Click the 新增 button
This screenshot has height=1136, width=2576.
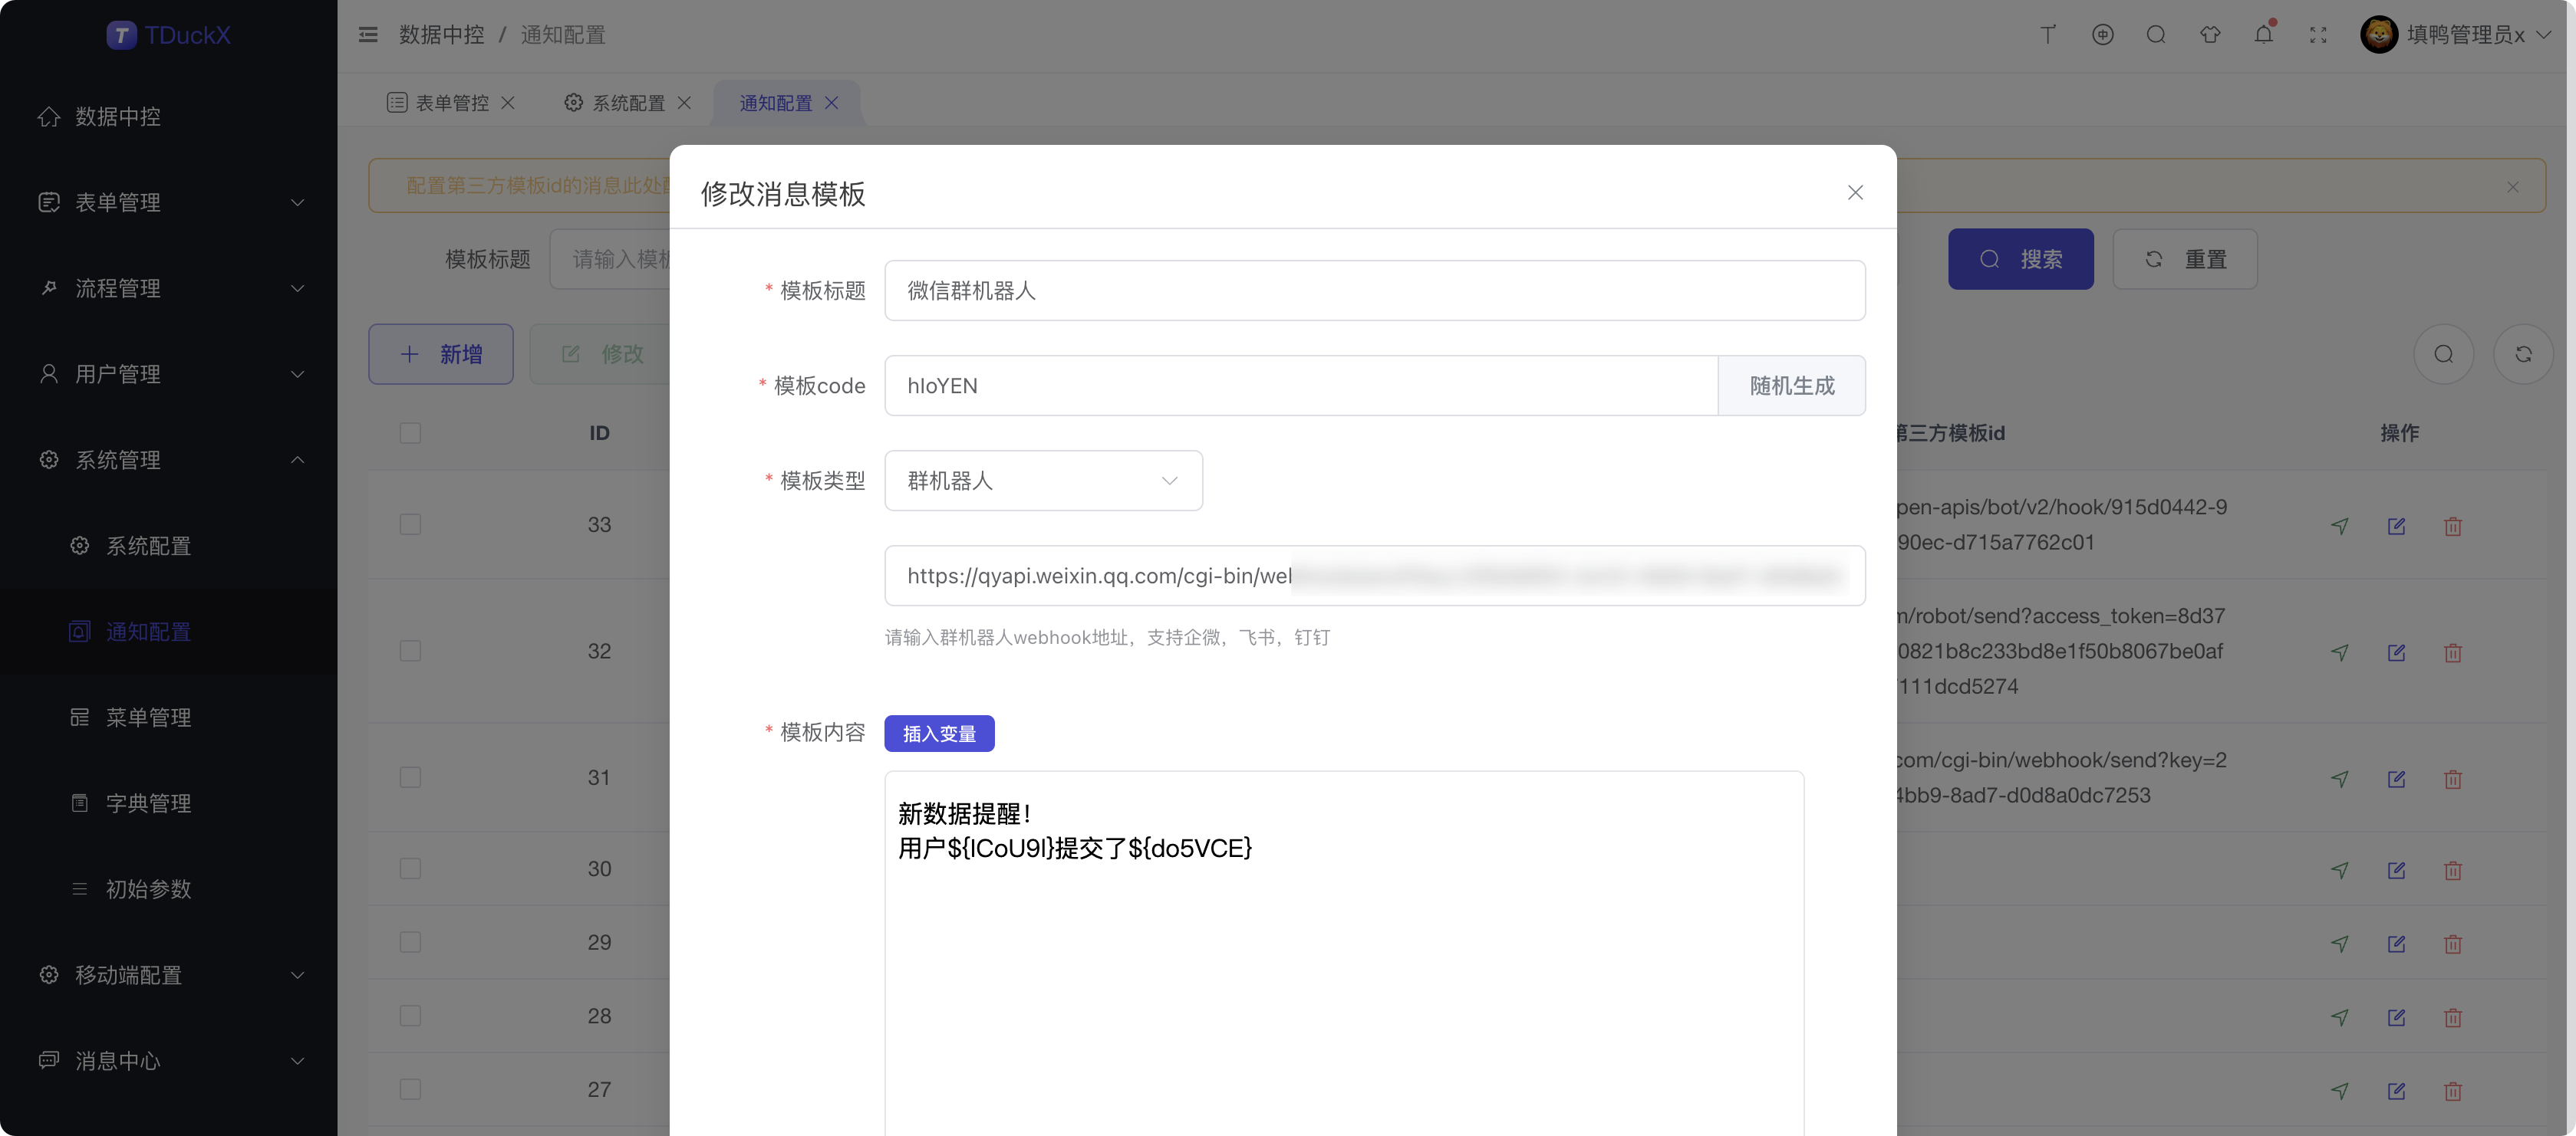coord(440,353)
